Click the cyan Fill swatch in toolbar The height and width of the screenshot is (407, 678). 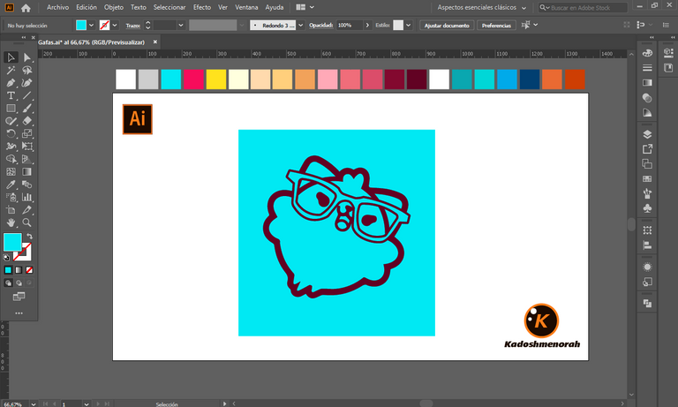pyautogui.click(x=12, y=242)
